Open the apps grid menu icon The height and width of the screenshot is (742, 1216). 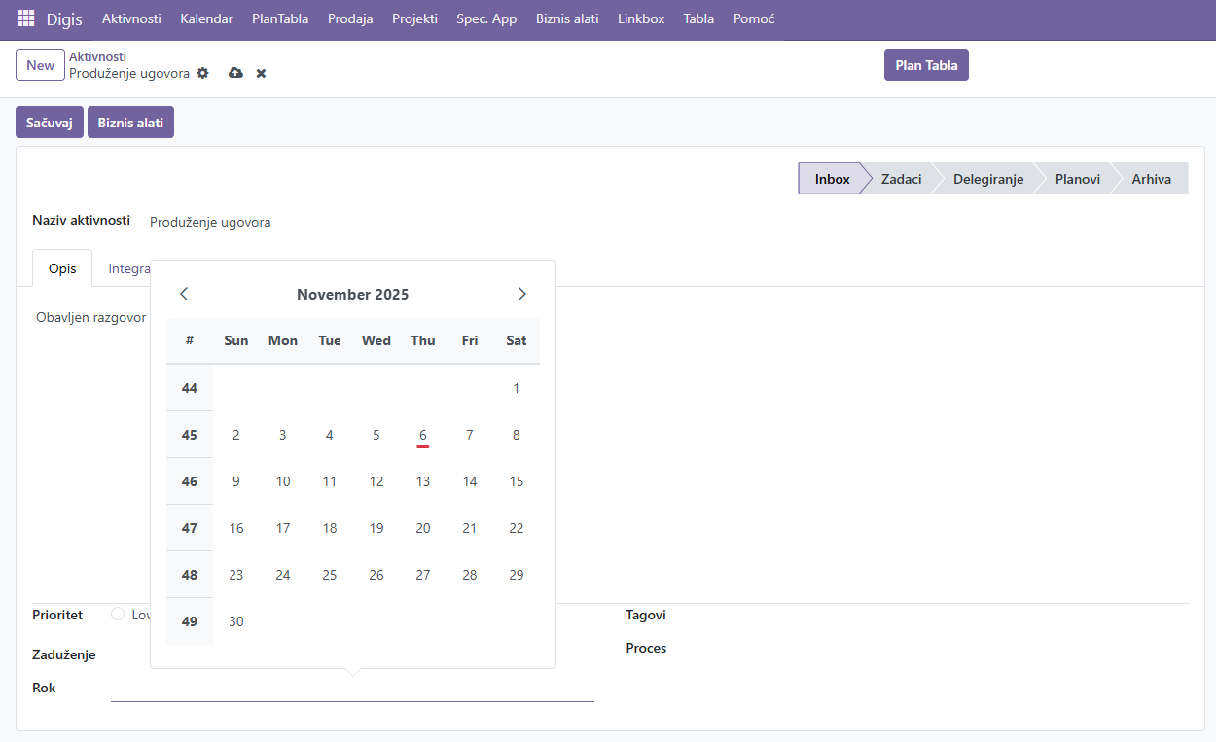click(26, 18)
